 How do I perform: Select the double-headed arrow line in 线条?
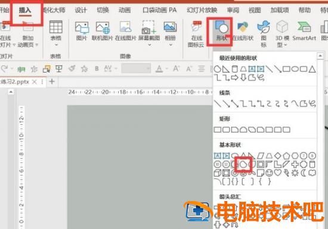pos(235,103)
